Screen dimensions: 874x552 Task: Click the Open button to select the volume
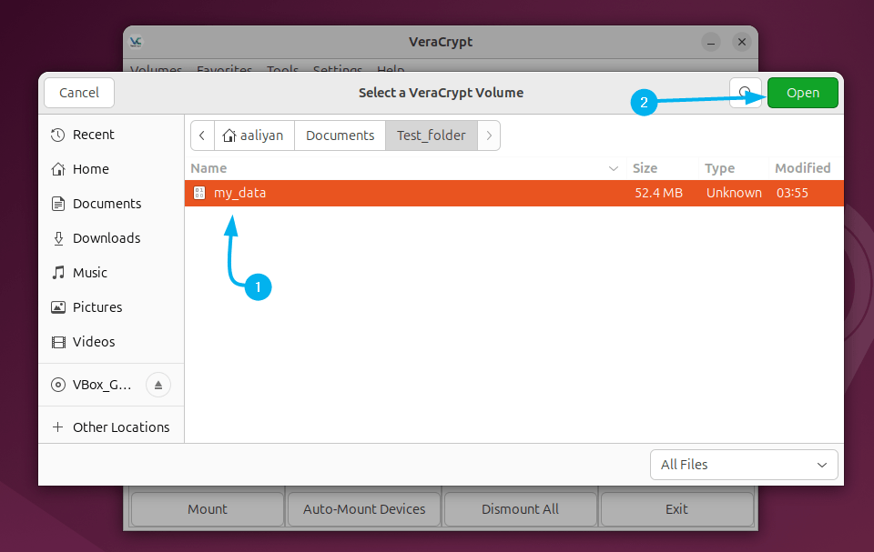click(802, 93)
